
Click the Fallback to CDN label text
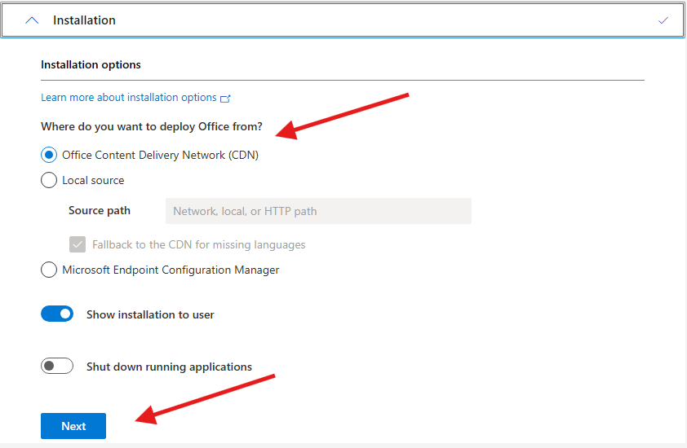[198, 244]
